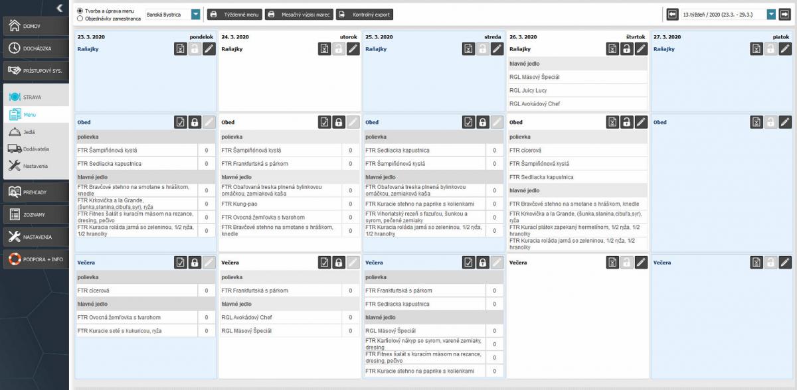797x390 pixels.
Task: Edit Thursday Obed with the pencil icon
Action: point(642,122)
